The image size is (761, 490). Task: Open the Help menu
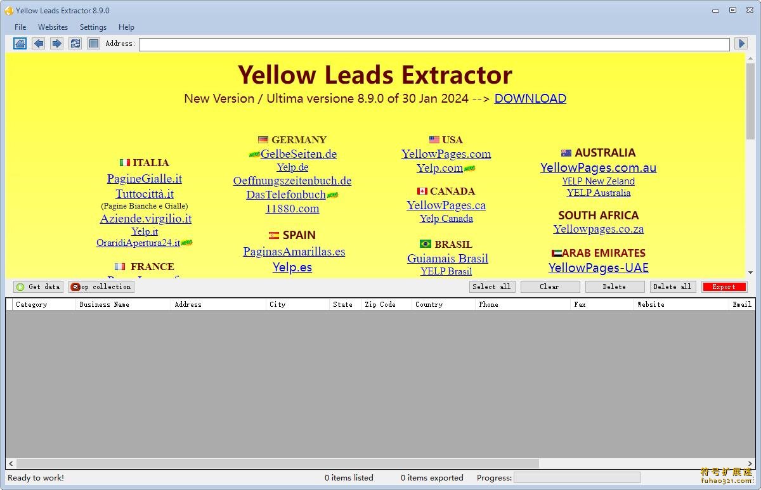pyautogui.click(x=126, y=27)
